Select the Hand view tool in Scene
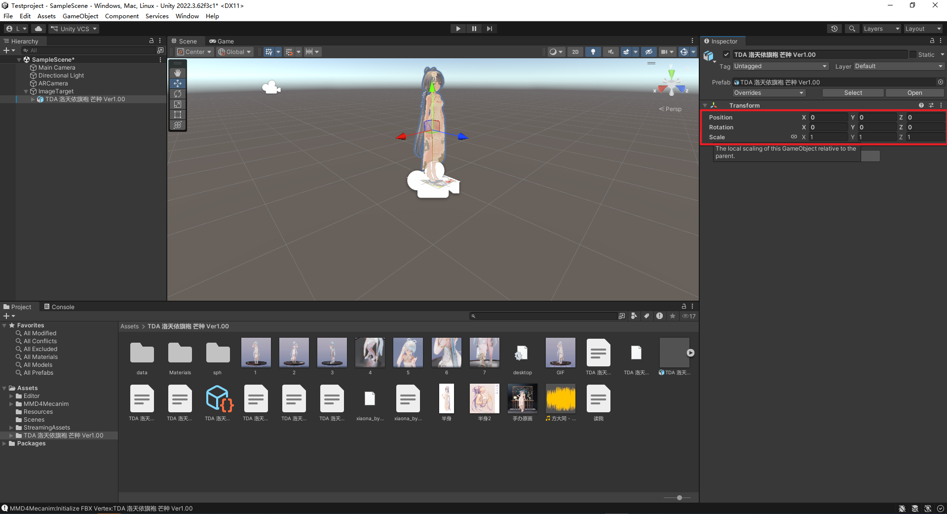This screenshot has width=947, height=514. pyautogui.click(x=178, y=73)
